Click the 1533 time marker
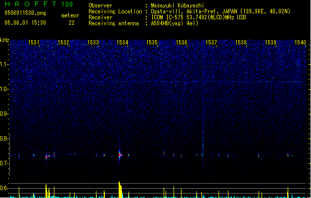311x198 pixels. point(93,43)
